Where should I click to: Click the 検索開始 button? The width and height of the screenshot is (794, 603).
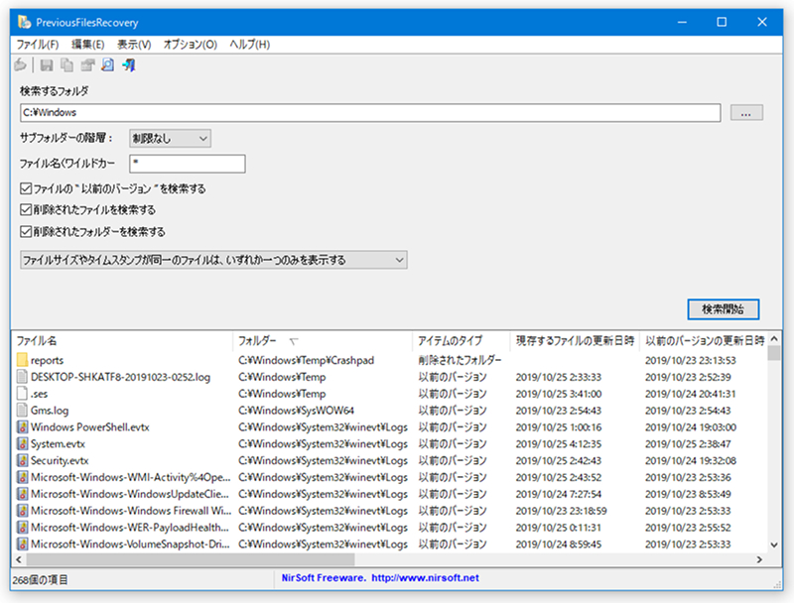724,309
